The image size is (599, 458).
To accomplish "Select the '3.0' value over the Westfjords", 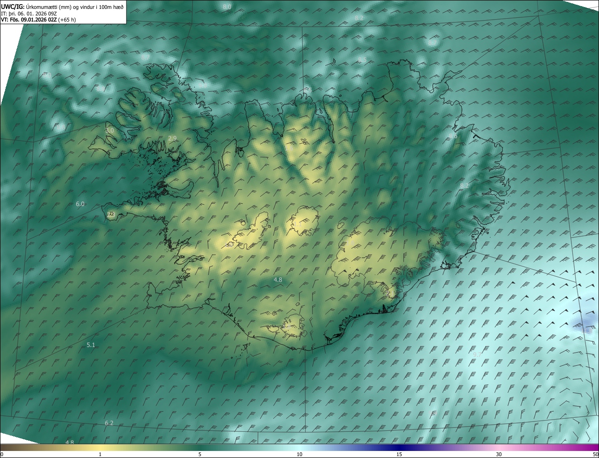I will (110, 131).
